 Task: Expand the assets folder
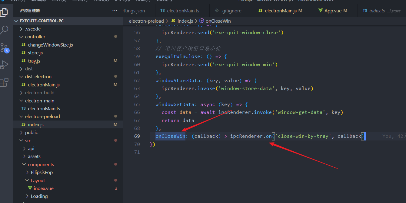point(34,156)
